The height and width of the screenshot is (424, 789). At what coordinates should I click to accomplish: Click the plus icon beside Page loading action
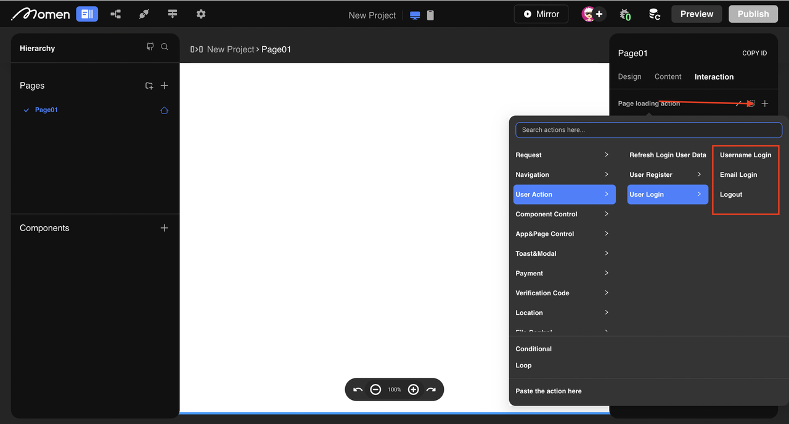(764, 104)
